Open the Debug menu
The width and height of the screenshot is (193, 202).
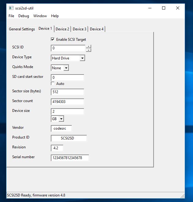[x=24, y=16]
